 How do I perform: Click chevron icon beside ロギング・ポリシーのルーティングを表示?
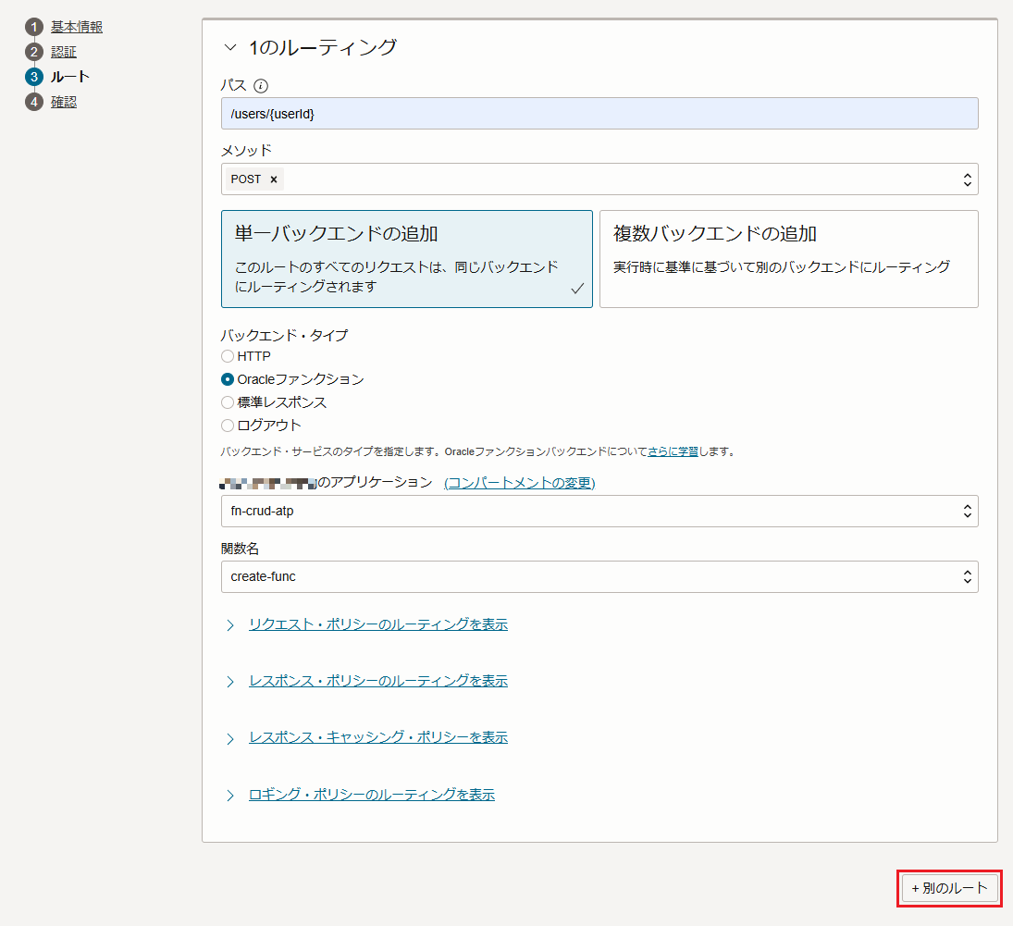click(x=230, y=796)
